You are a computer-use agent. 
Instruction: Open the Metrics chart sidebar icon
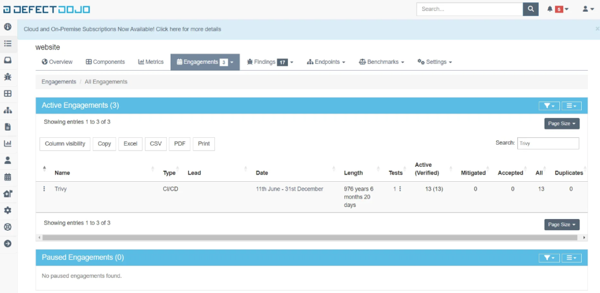(x=8, y=143)
